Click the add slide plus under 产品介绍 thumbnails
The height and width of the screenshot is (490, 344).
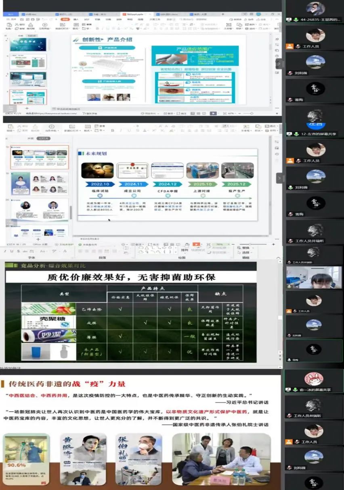[x=27, y=108]
